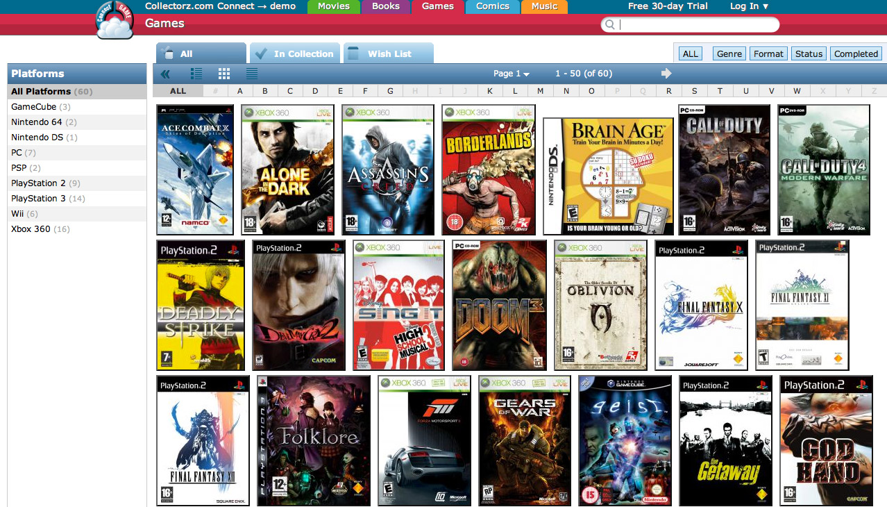Viewport: 887px width, 507px height.
Task: Switch to the Wish List tab
Action: (x=389, y=53)
